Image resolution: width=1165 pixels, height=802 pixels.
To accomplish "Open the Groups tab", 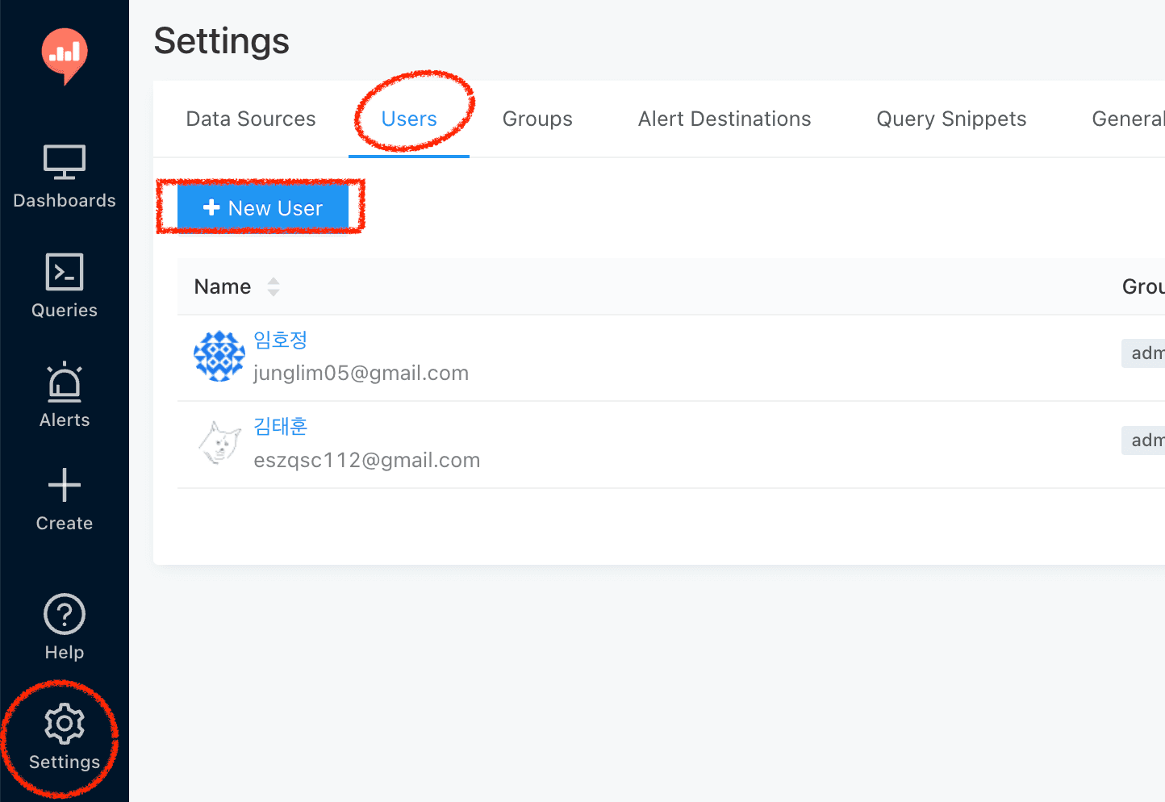I will point(537,119).
